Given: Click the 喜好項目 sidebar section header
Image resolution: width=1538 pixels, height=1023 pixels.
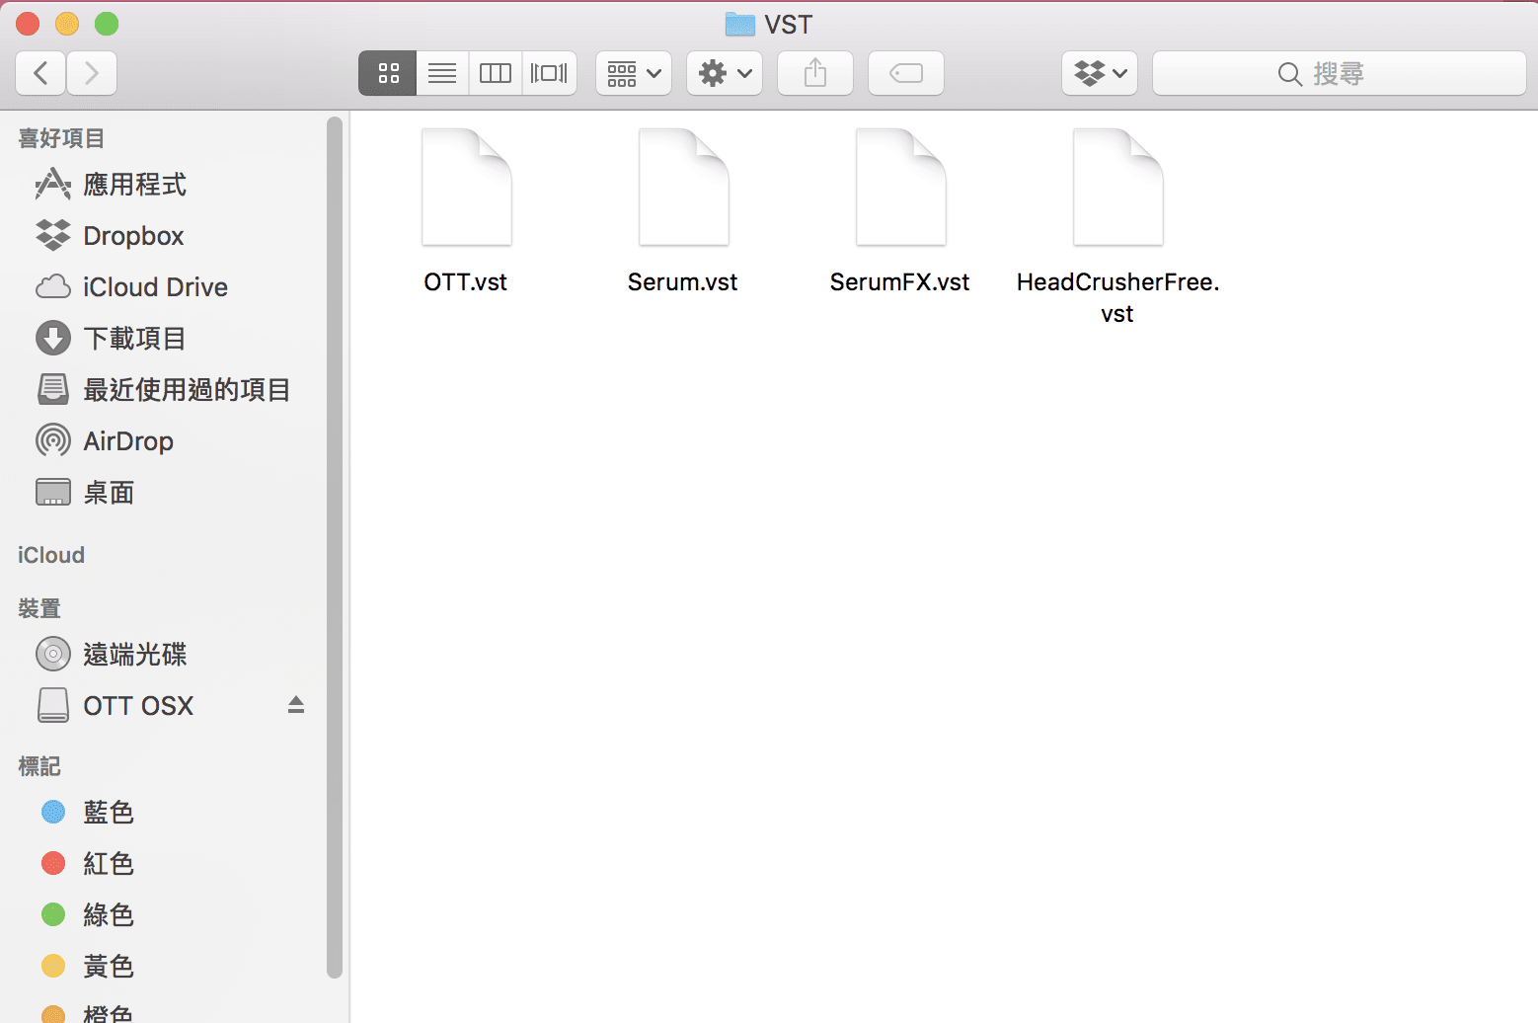Looking at the screenshot, I should click(x=61, y=138).
